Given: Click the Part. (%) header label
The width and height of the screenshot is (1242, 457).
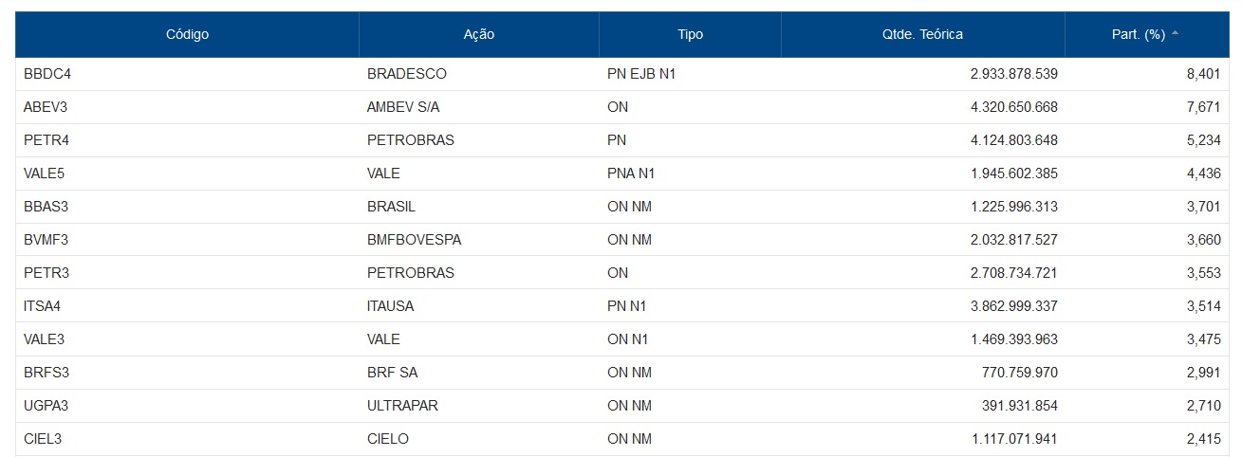Looking at the screenshot, I should [x=1138, y=34].
